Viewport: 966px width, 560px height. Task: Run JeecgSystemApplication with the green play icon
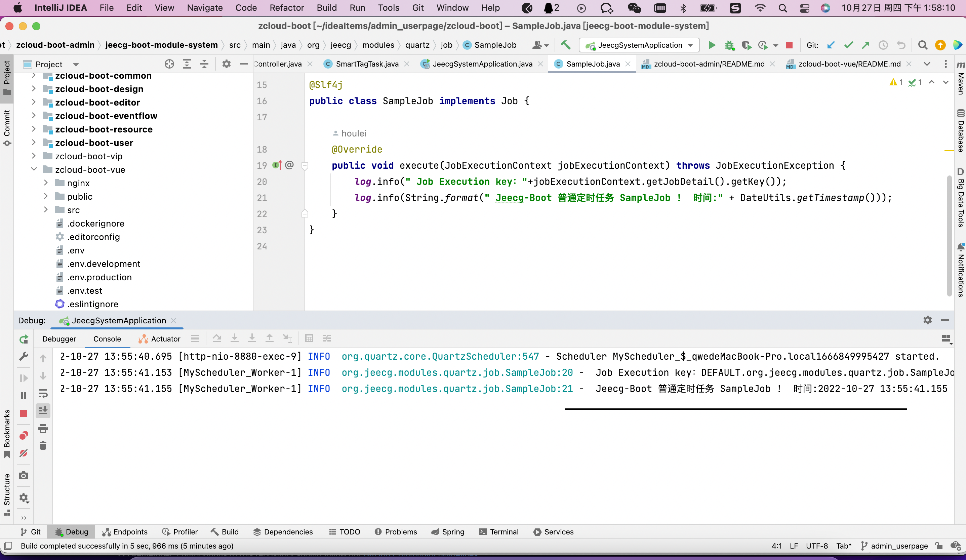712,45
